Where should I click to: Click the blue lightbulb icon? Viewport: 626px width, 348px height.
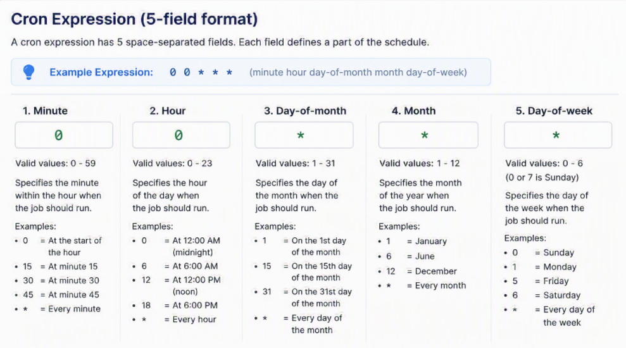[x=28, y=72]
